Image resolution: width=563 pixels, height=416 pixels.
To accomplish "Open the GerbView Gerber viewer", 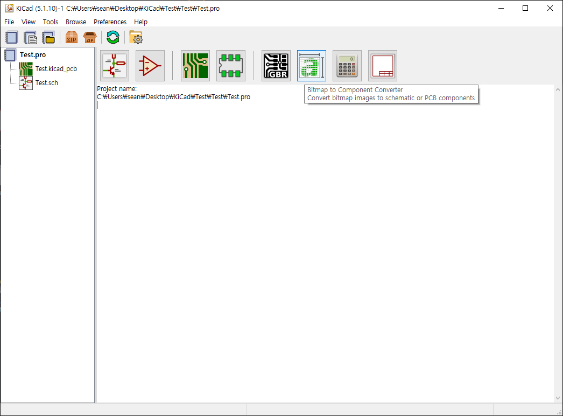I will 276,66.
